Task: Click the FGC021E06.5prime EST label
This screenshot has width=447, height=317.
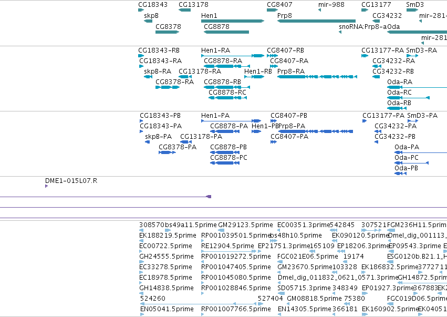Action: pyautogui.click(x=308, y=257)
